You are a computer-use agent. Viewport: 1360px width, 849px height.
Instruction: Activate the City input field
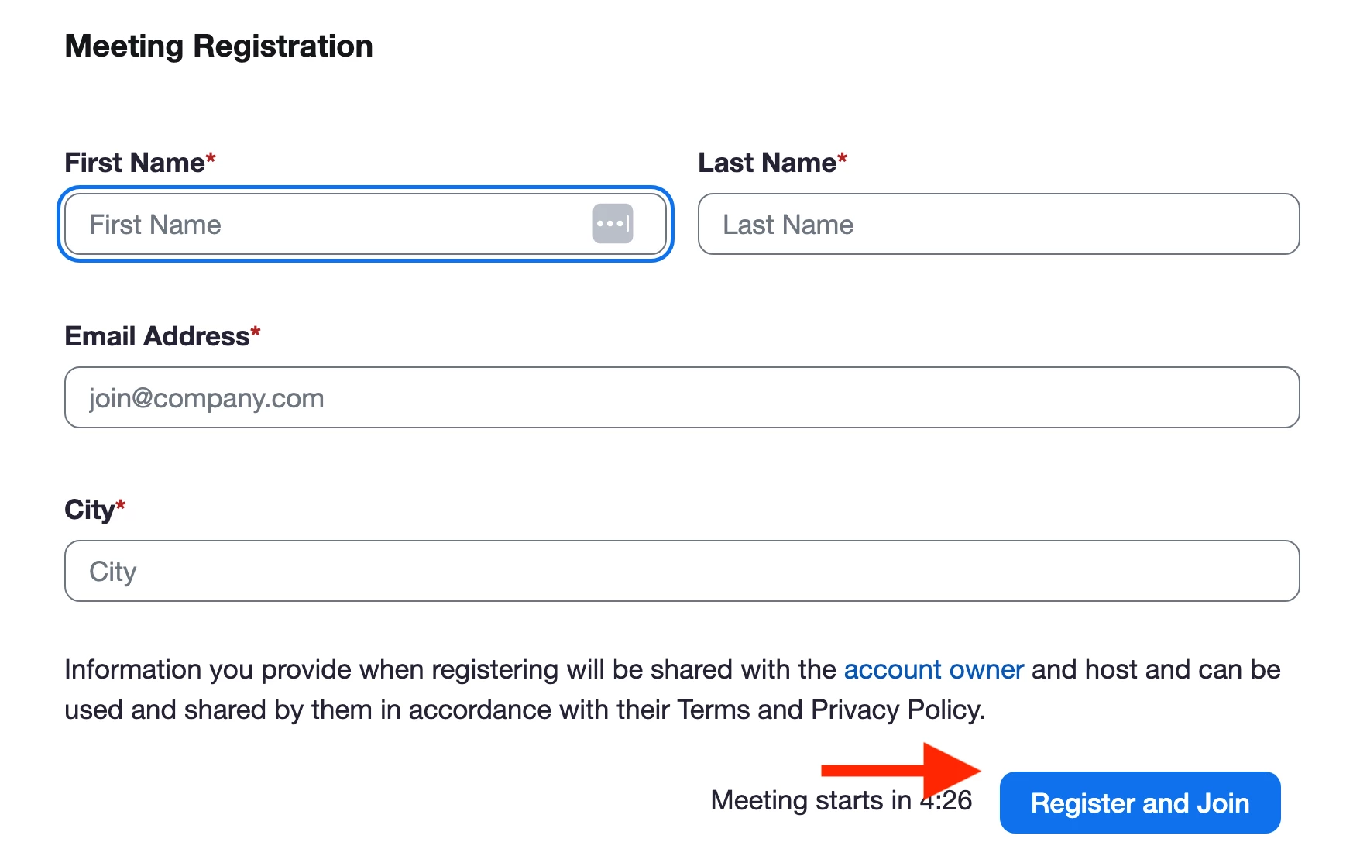[682, 571]
